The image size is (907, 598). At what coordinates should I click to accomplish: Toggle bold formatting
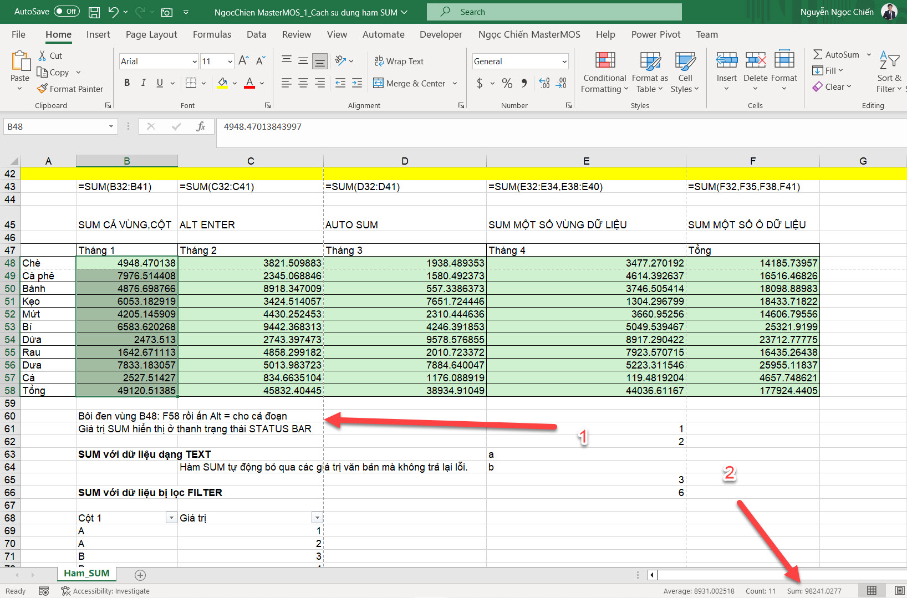[x=126, y=83]
